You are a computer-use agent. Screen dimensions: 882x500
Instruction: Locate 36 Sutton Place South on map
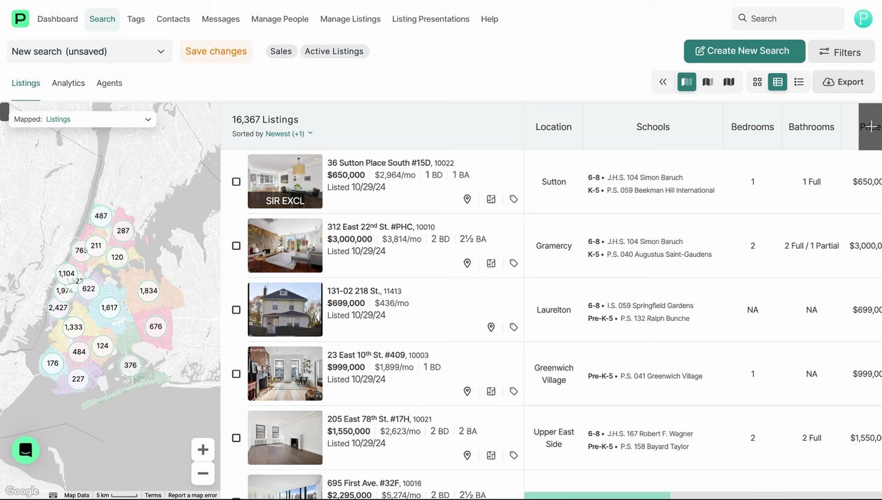[467, 199]
